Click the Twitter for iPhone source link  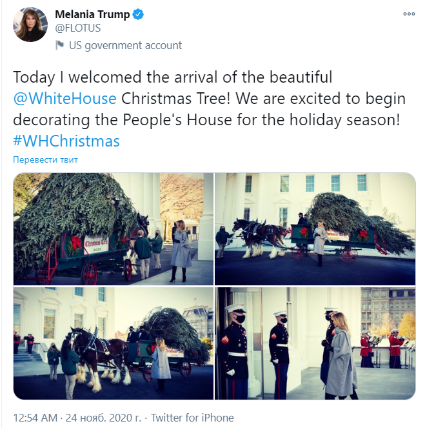pos(192,418)
